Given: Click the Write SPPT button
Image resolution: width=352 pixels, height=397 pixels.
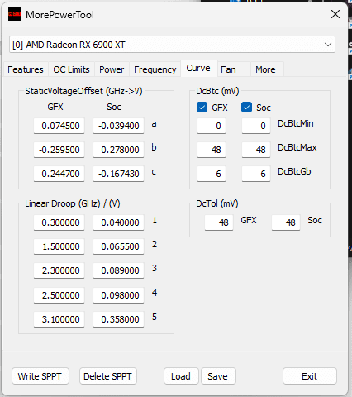Looking at the screenshot, I should tap(40, 376).
